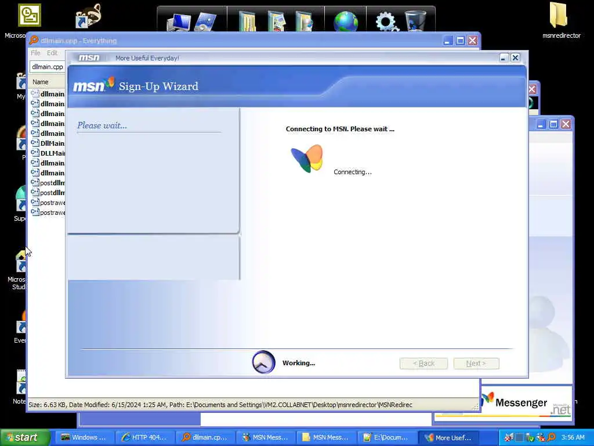Viewport: 594px width, 446px height.
Task: Click the 3:56 AM taskbar clock
Action: (573, 437)
